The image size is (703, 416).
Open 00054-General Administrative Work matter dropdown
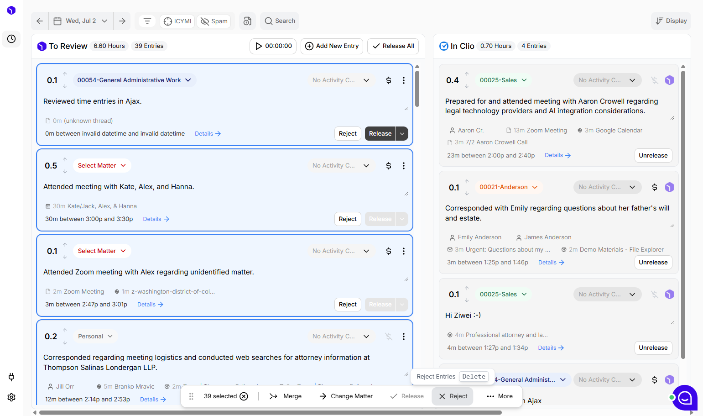(x=135, y=80)
